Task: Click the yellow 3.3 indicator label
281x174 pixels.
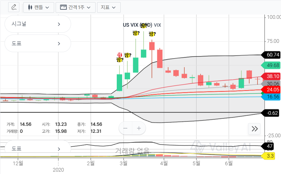Action: coord(270,156)
